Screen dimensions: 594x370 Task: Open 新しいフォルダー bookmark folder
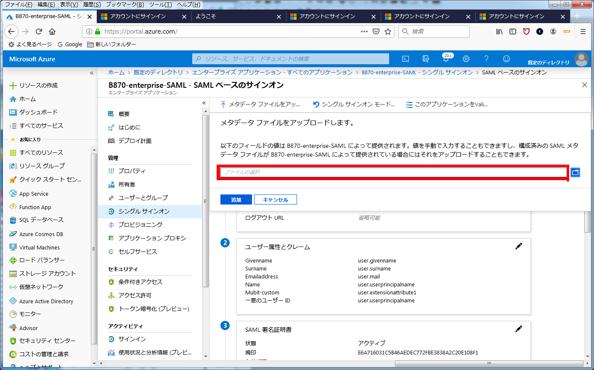[x=111, y=44]
